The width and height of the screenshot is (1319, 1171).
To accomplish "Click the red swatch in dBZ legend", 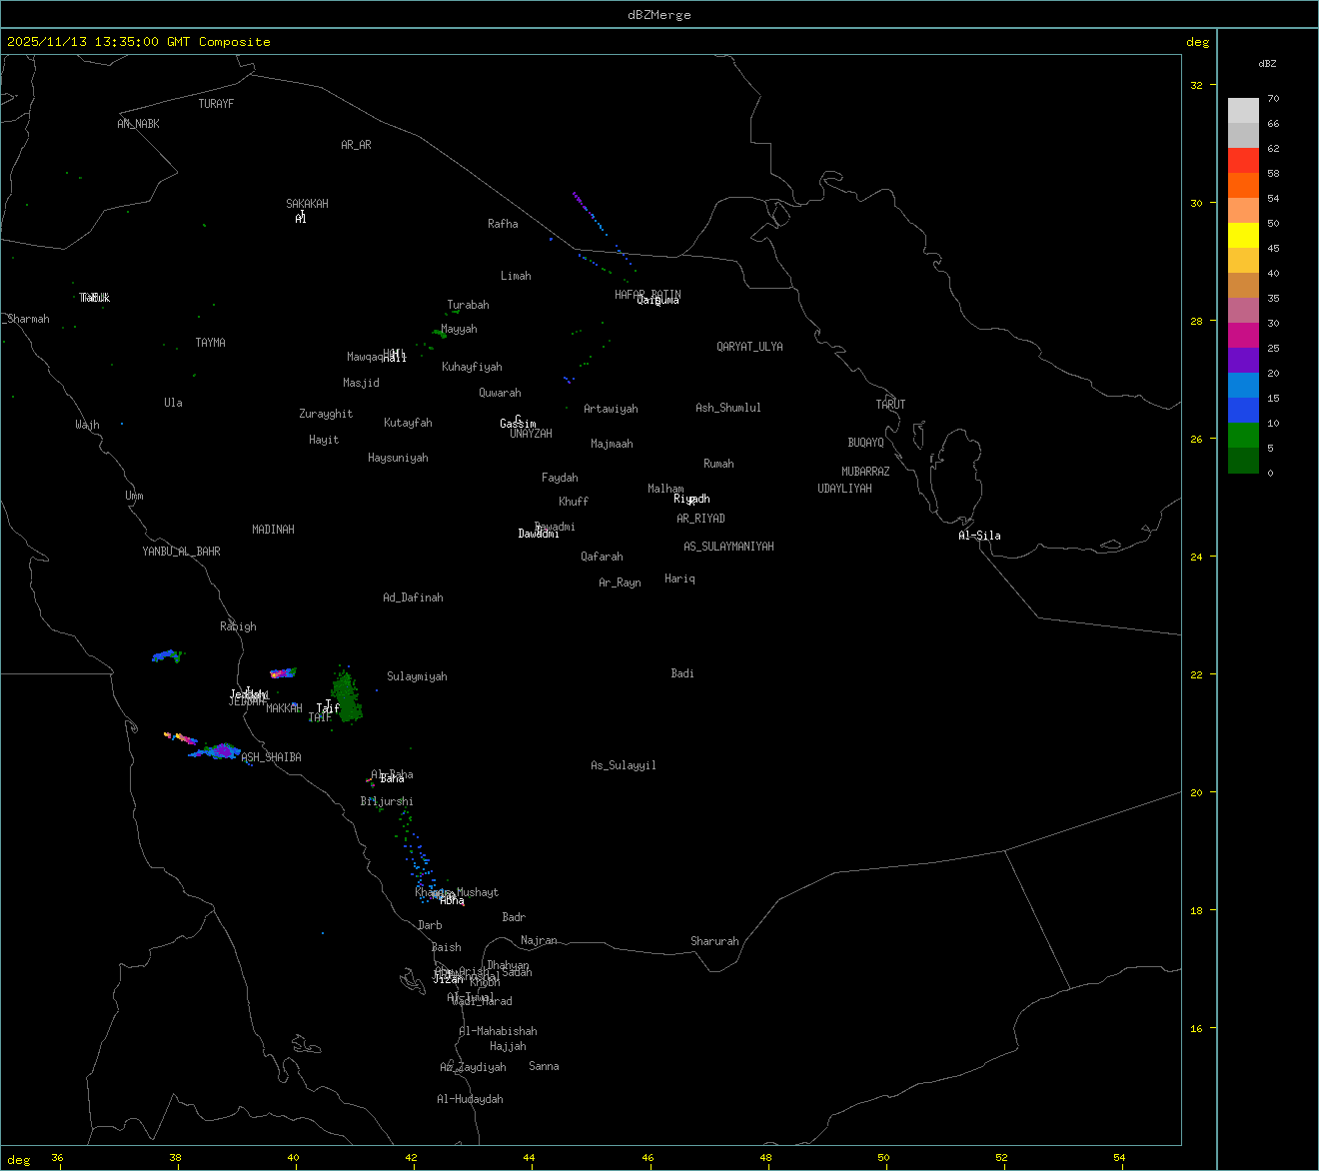I will tap(1243, 160).
